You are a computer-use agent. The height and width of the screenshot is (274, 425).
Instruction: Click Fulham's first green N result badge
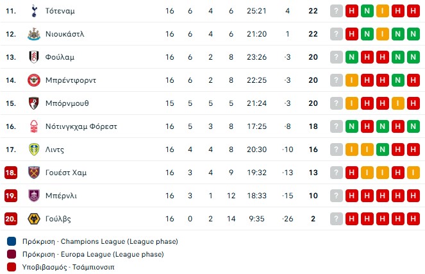tap(352, 57)
